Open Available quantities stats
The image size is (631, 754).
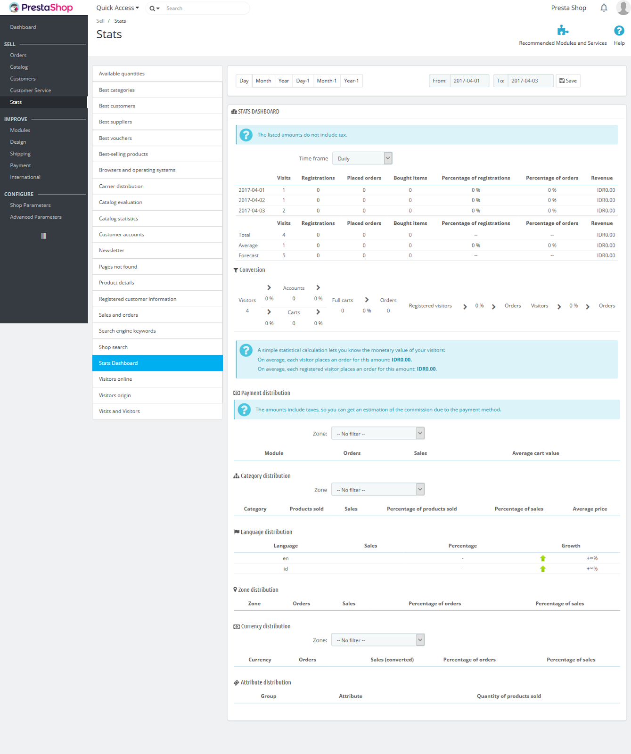(157, 74)
